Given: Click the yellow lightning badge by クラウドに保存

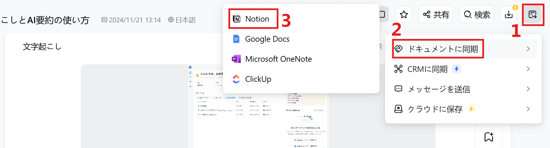Looking at the screenshot, I should 471,109.
